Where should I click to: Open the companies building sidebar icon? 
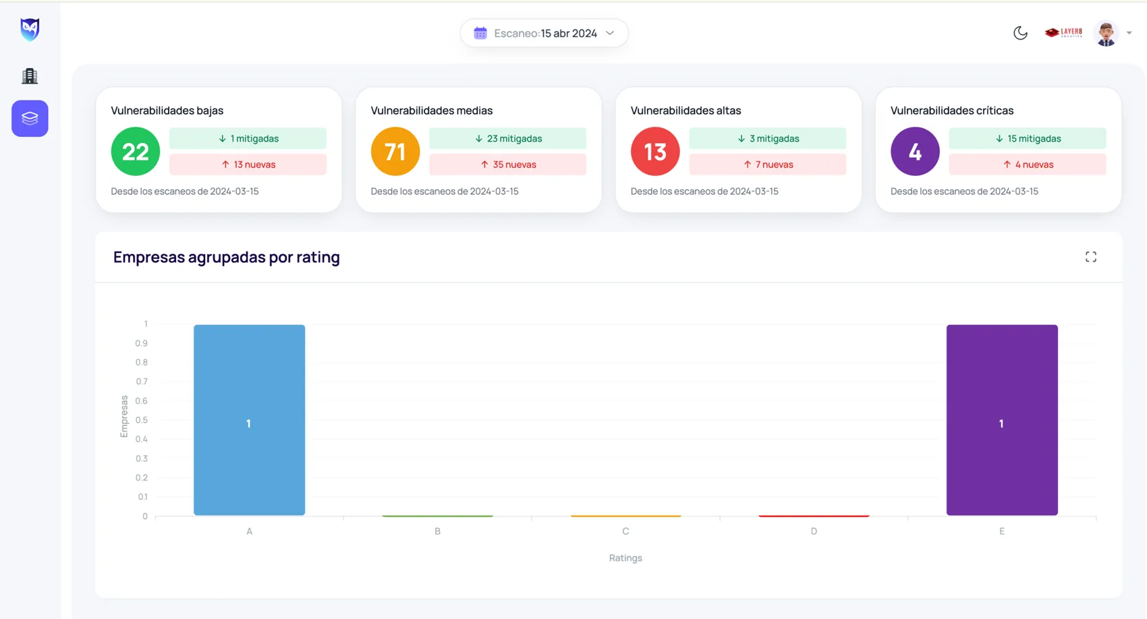(30, 76)
